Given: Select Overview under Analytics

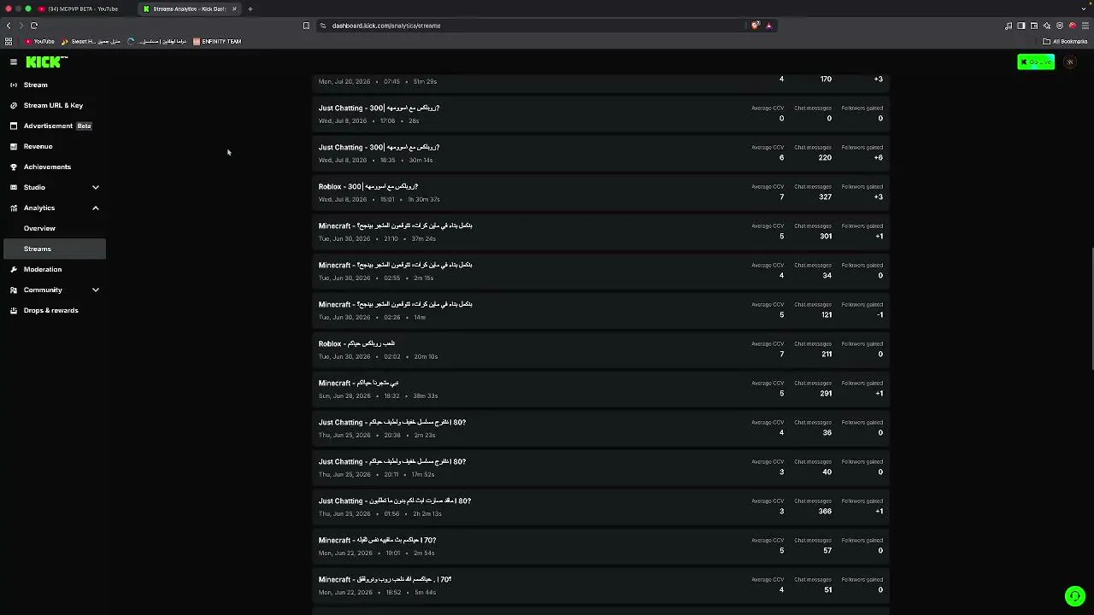Looking at the screenshot, I should tap(39, 228).
